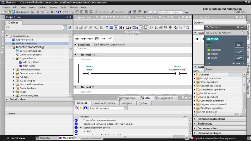Viewport: 251px width, 141px height.
Task: Insert an empty box instruction
Action: tap(97, 39)
